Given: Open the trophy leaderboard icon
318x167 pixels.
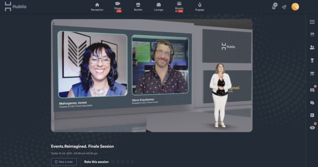Looking at the screenshot, I should pos(312,60).
